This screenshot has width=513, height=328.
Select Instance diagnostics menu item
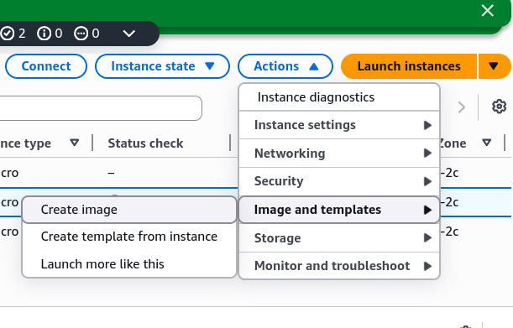tap(339, 97)
